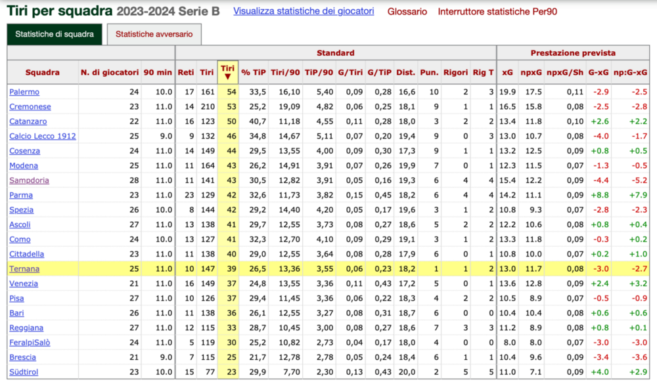Select Palermo's 19.9 xG value
This screenshot has height=386, width=657.
click(x=507, y=92)
